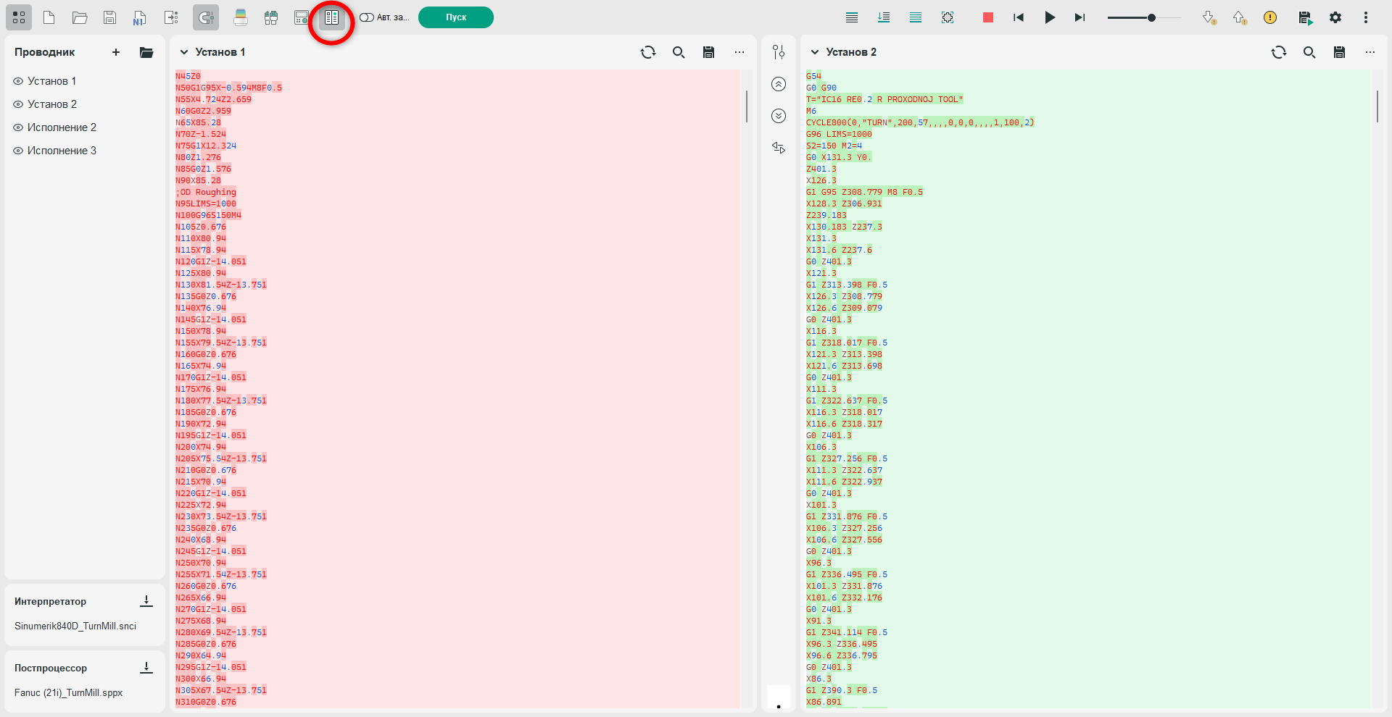
Task: Save Установ 2 program with disk icon
Action: (1340, 52)
